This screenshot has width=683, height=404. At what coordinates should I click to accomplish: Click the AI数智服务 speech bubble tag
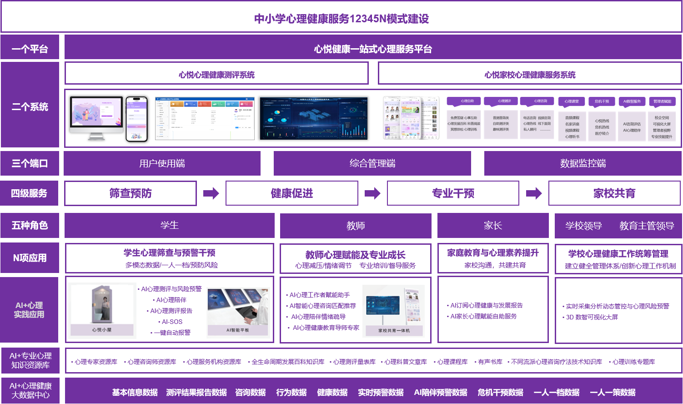coord(632,101)
